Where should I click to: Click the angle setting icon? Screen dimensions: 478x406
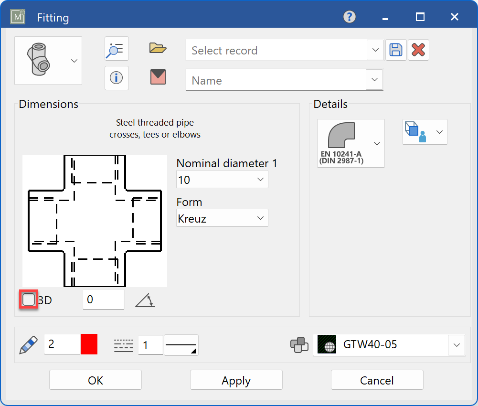(x=145, y=299)
